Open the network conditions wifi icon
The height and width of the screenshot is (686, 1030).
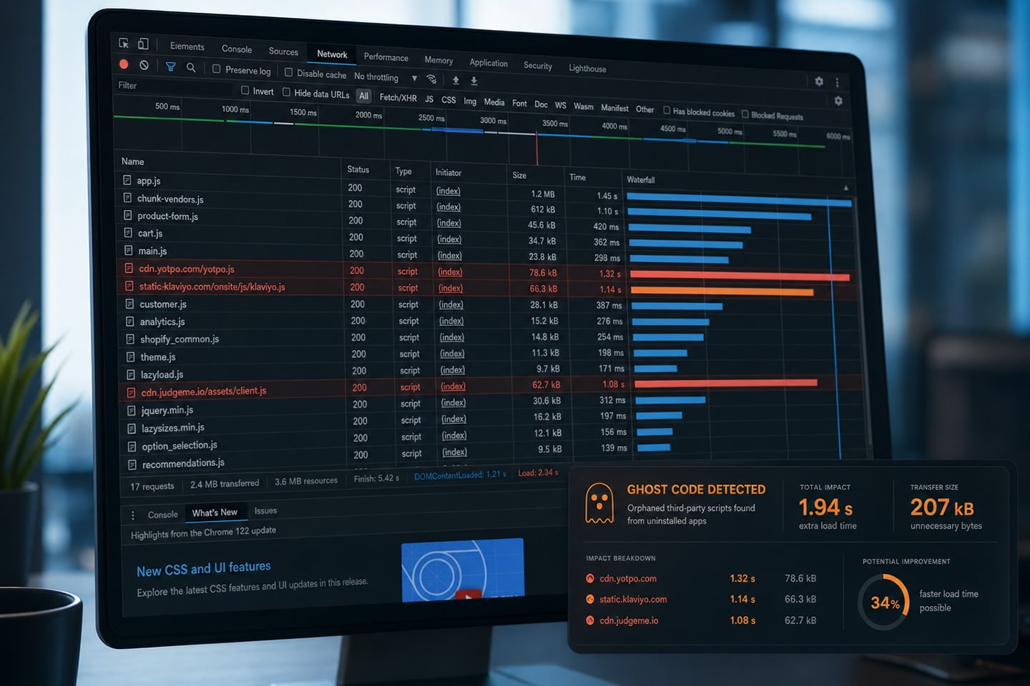[x=431, y=79]
